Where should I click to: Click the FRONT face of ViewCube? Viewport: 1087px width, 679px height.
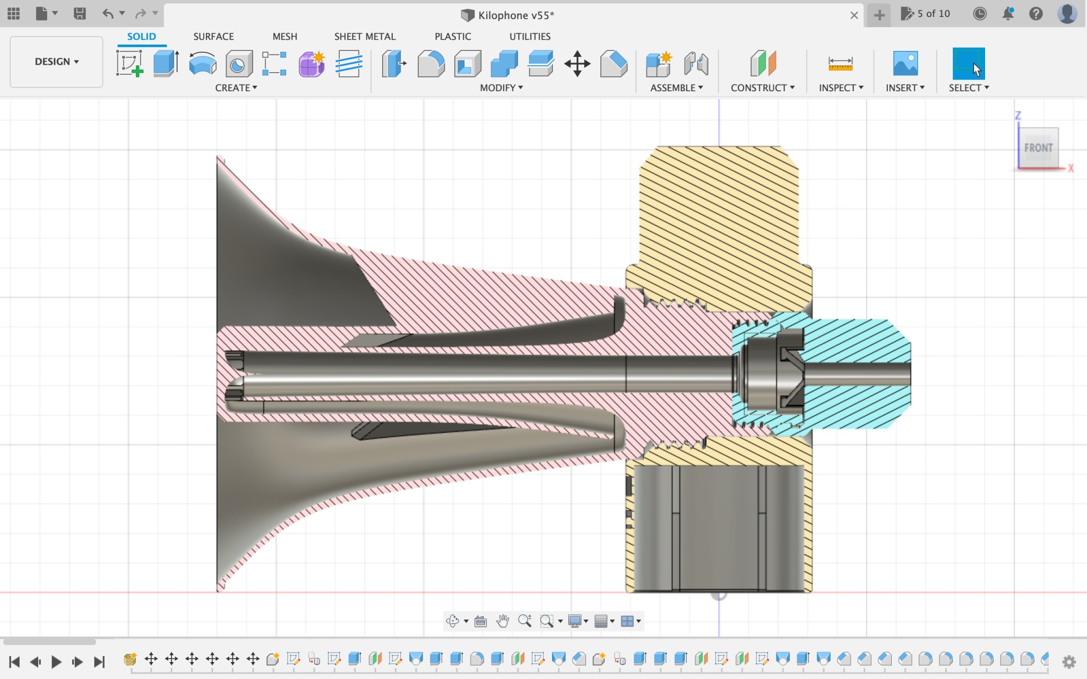point(1038,148)
